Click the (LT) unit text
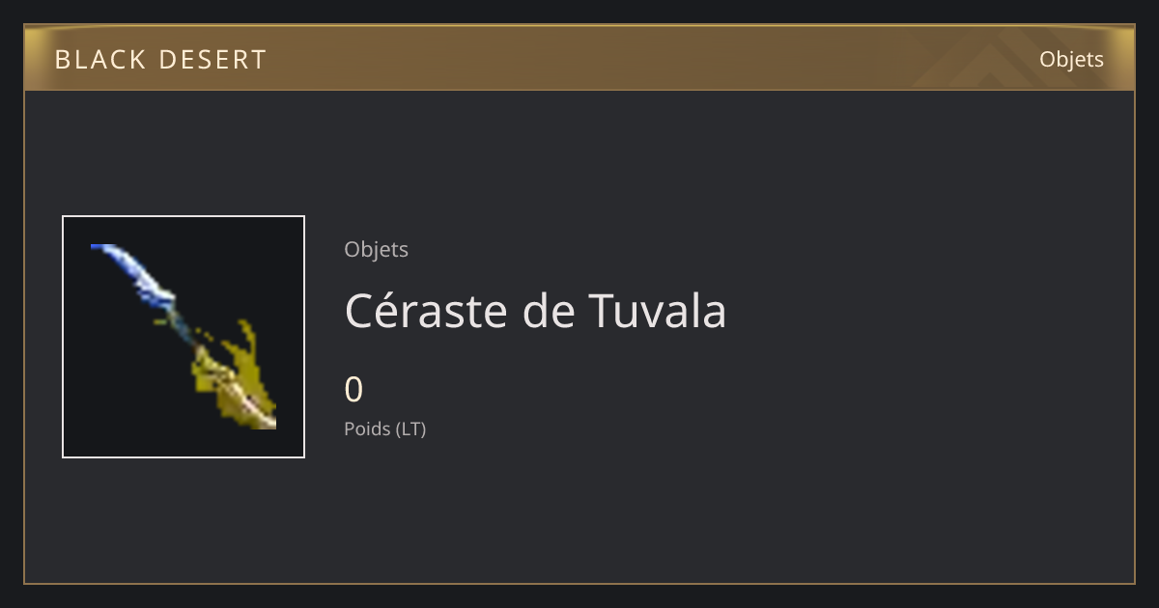This screenshot has height=608, width=1159. click(410, 428)
